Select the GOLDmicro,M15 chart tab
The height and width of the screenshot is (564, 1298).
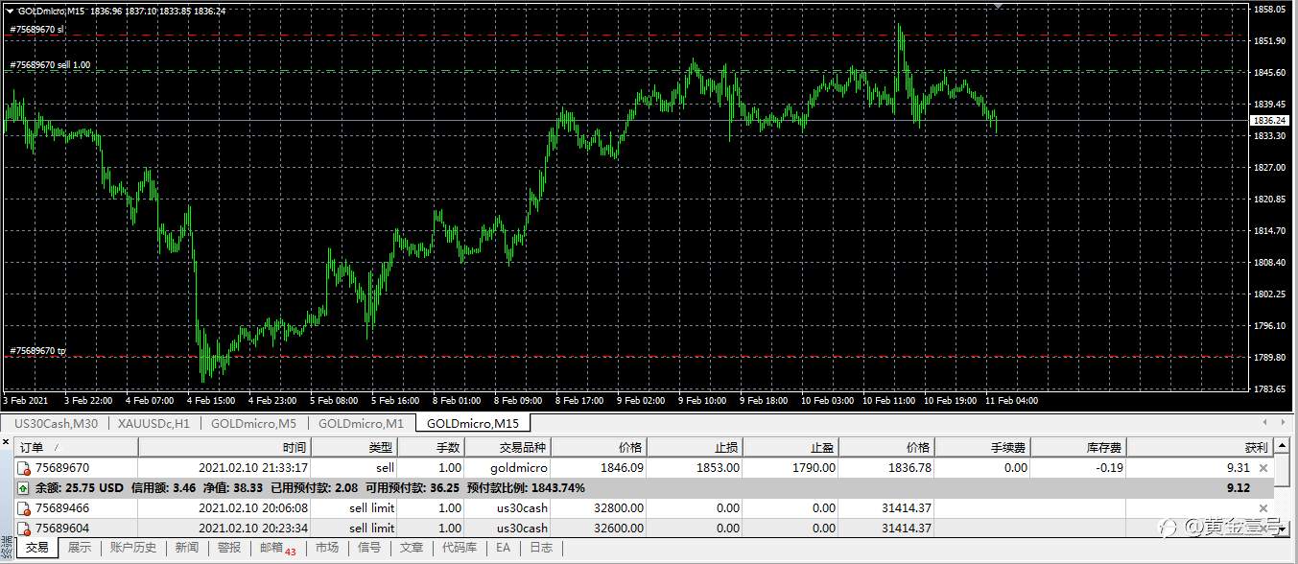(x=473, y=423)
